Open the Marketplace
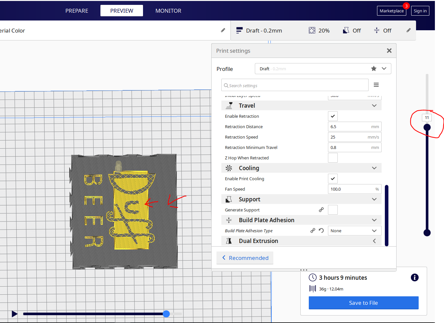Screen dimensions: 444x323 point(392,11)
